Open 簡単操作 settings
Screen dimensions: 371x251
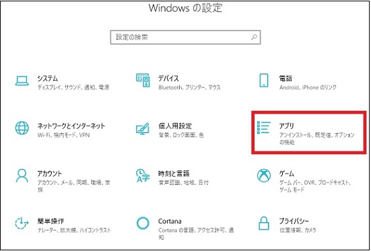tap(50, 221)
